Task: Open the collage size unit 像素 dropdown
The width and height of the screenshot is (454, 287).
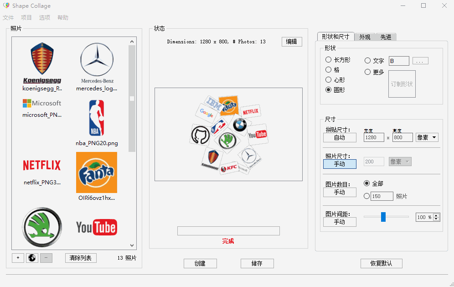Action: coord(427,137)
